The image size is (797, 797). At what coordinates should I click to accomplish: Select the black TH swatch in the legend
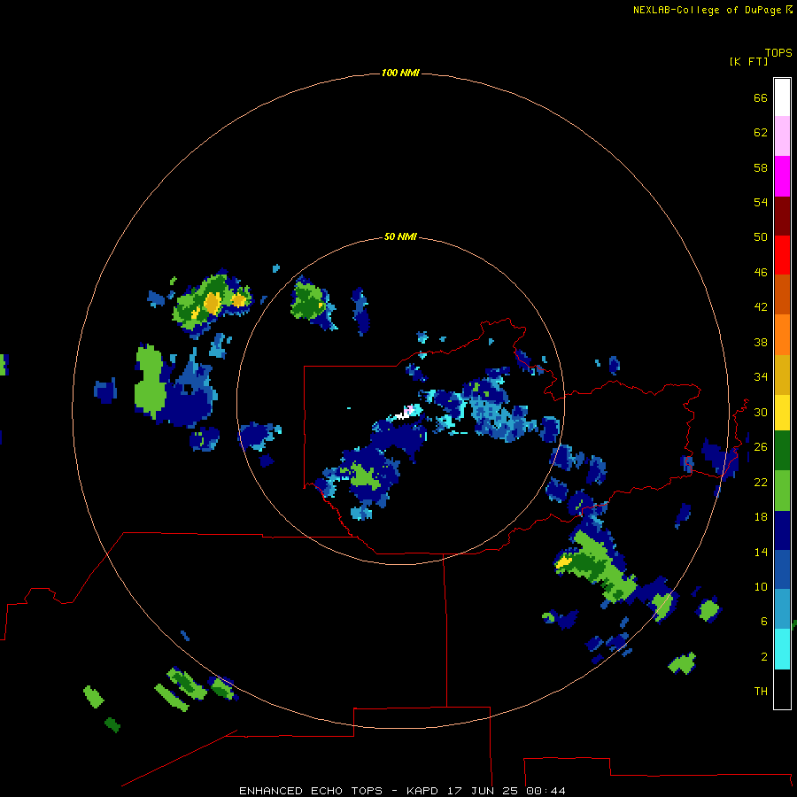point(782,689)
